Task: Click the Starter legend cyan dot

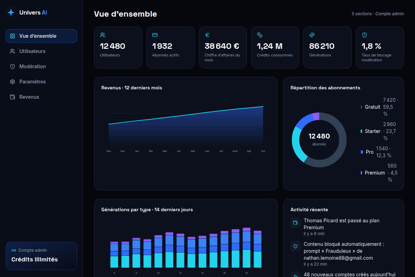Action: pos(361,131)
